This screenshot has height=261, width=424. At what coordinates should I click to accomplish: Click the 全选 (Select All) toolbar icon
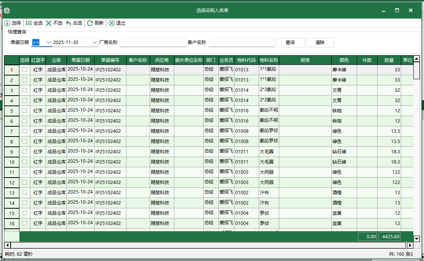[x=29, y=23]
